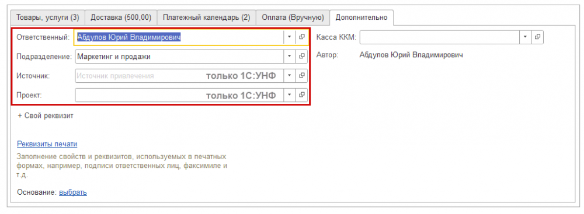Click the Автор: label
584x214 pixels.
(327, 55)
